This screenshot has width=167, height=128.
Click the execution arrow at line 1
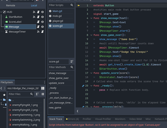pyautogui.click(x=79, y=5)
